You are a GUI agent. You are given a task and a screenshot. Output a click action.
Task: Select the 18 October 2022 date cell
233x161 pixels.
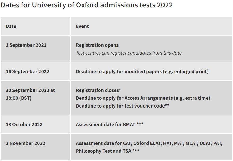tap(24, 125)
